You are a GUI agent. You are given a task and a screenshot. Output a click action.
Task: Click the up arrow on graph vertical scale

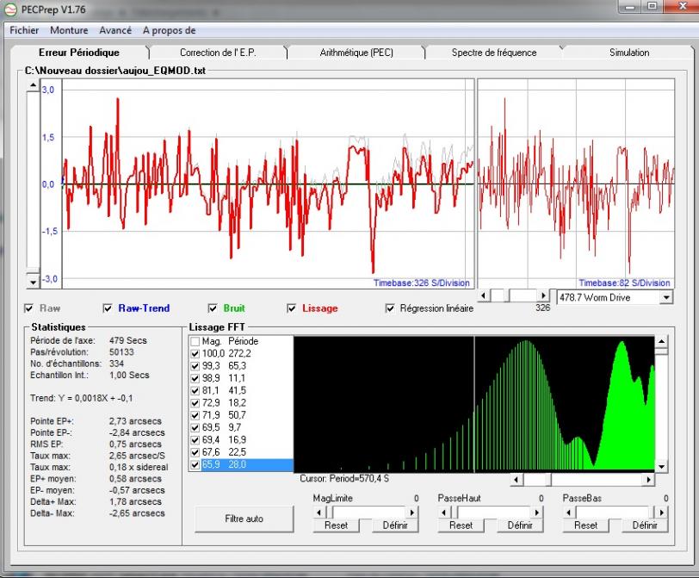(34, 86)
